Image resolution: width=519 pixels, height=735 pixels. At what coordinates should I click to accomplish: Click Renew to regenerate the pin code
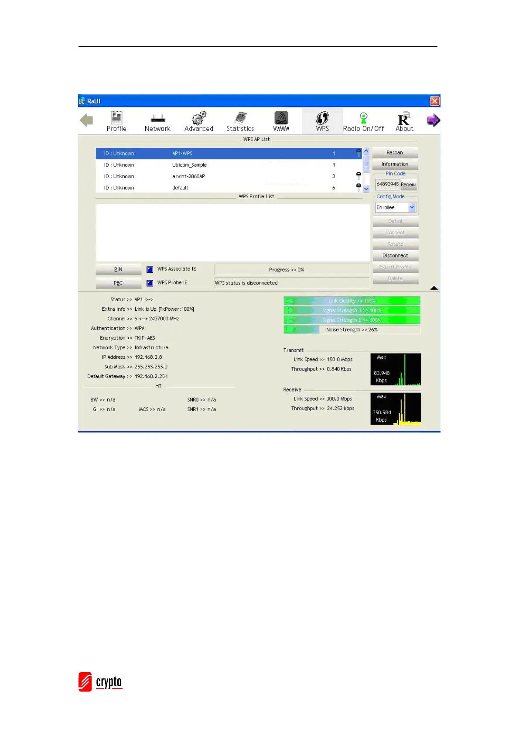pyautogui.click(x=408, y=185)
